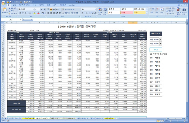Open Find and Select (찾기 및 선택) binoculars
The height and width of the screenshot is (123, 189).
coord(184,11)
